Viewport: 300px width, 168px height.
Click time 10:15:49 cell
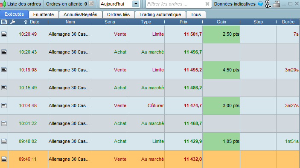[28, 88]
